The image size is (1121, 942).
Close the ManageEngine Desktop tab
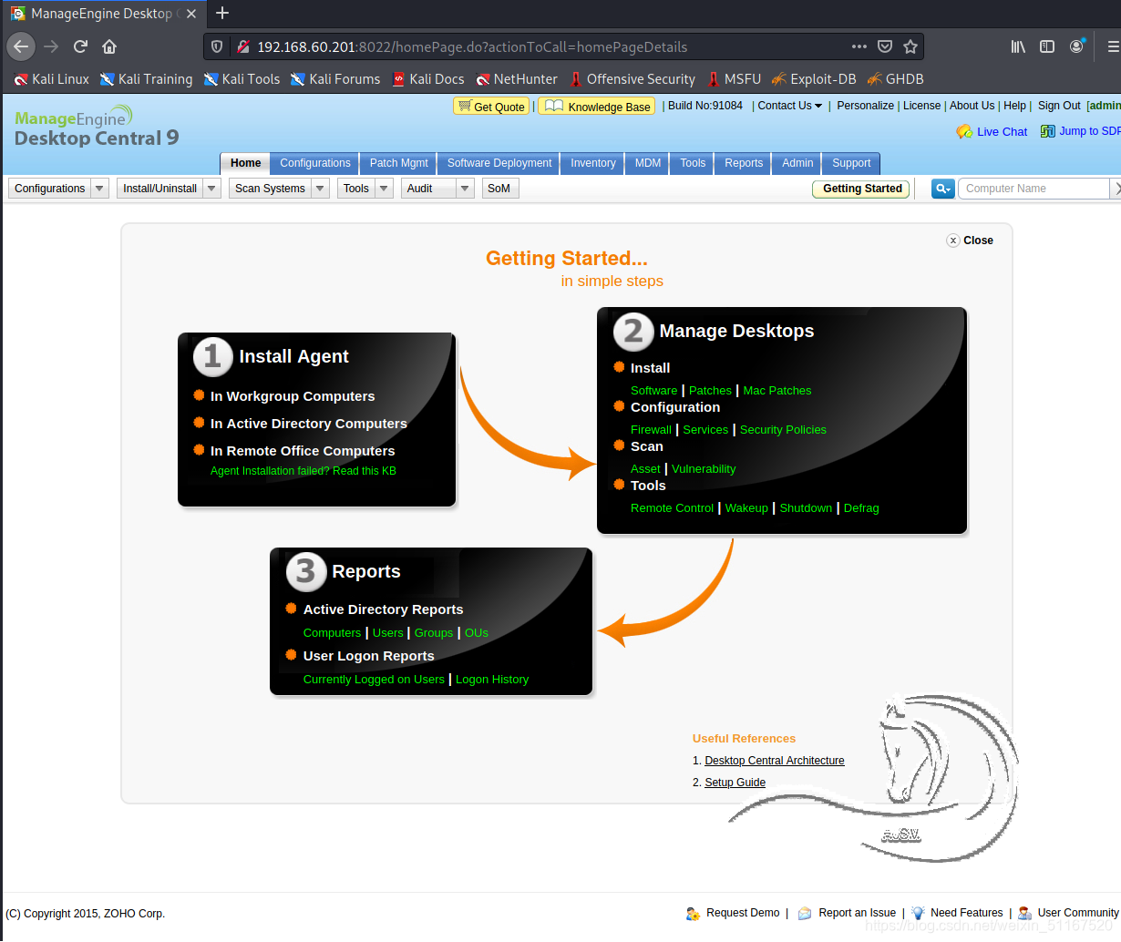pyautogui.click(x=190, y=14)
